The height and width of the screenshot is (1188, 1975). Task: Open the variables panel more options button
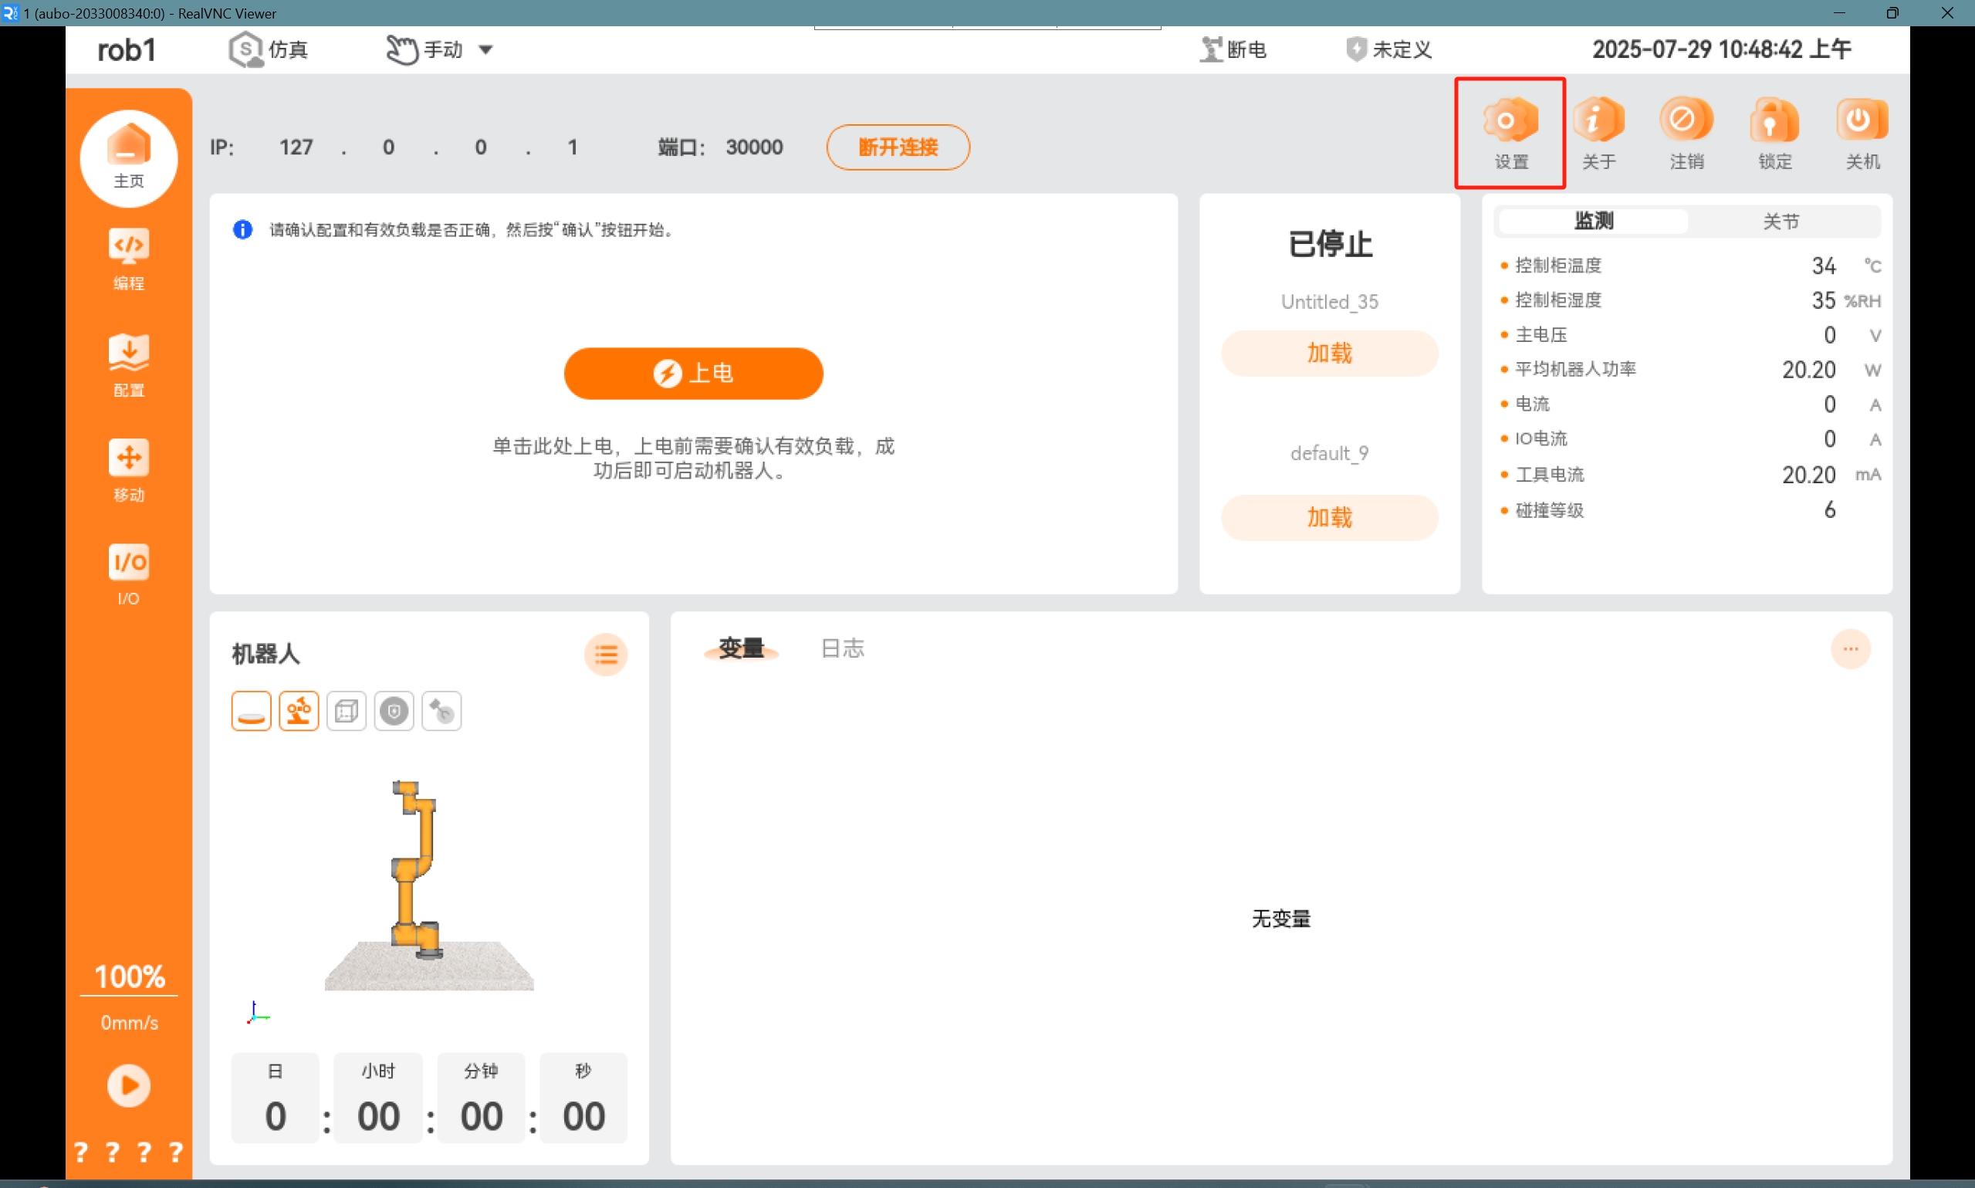(1850, 648)
